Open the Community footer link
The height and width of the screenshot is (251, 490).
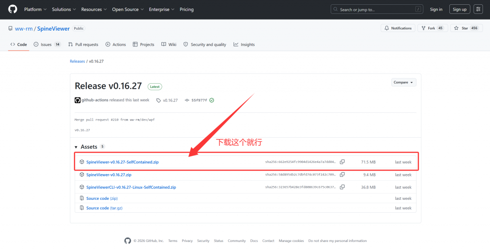236,240
